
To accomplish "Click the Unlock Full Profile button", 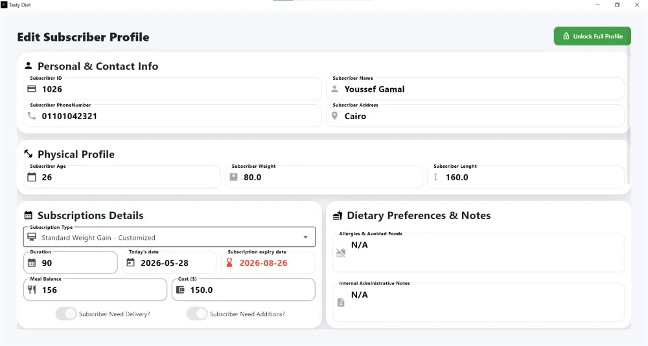I will 592,36.
